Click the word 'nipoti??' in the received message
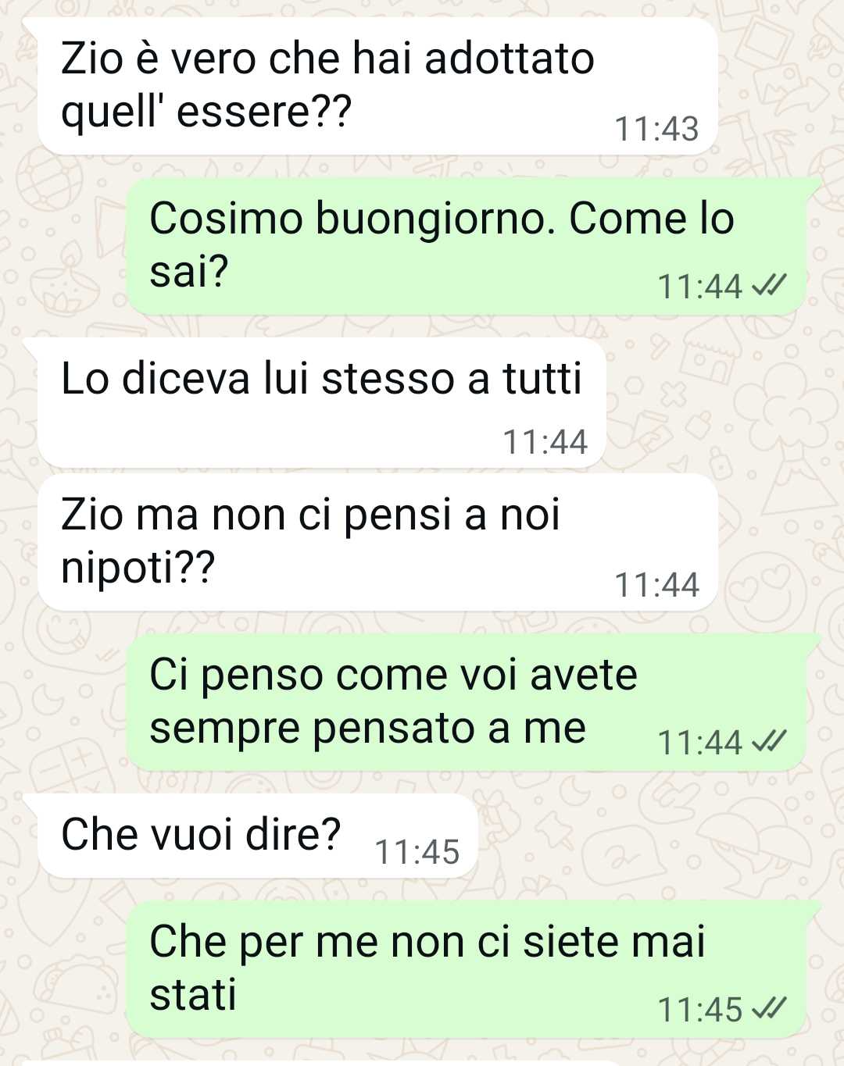Image resolution: width=844 pixels, height=1066 pixels. click(x=138, y=568)
